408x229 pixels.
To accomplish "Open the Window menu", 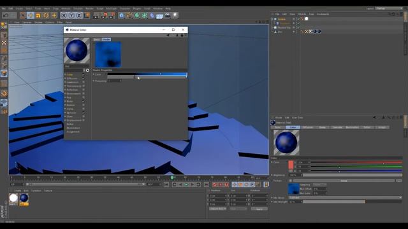I will (x=157, y=8).
